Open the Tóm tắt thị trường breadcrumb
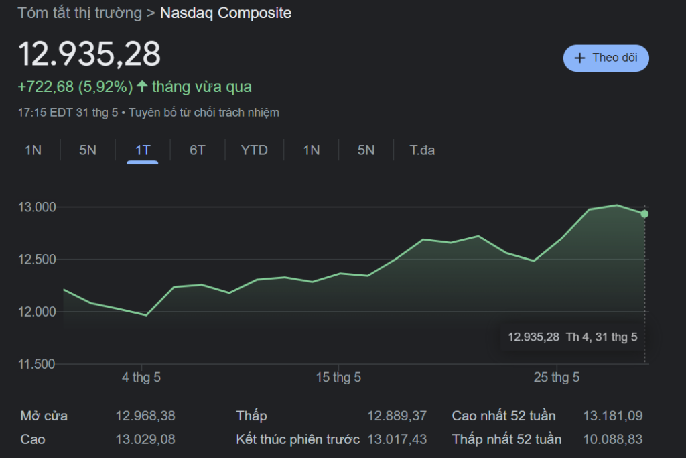The image size is (686, 458). pos(80,13)
